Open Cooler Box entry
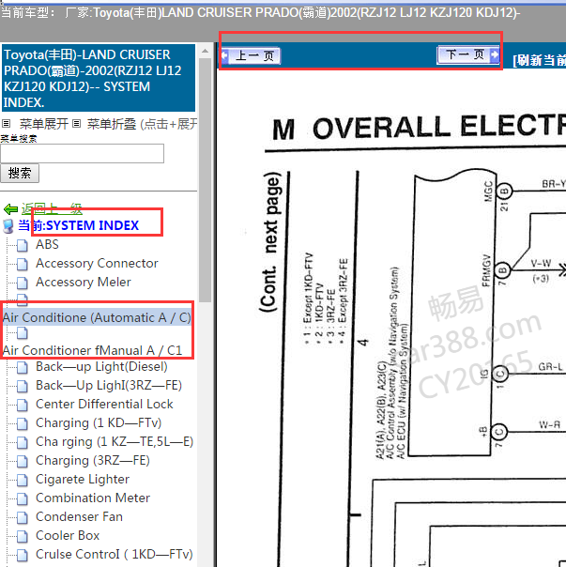Screen dimensions: 566x567 (x=68, y=536)
